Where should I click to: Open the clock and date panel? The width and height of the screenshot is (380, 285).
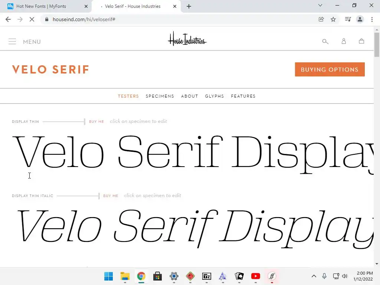point(363,276)
